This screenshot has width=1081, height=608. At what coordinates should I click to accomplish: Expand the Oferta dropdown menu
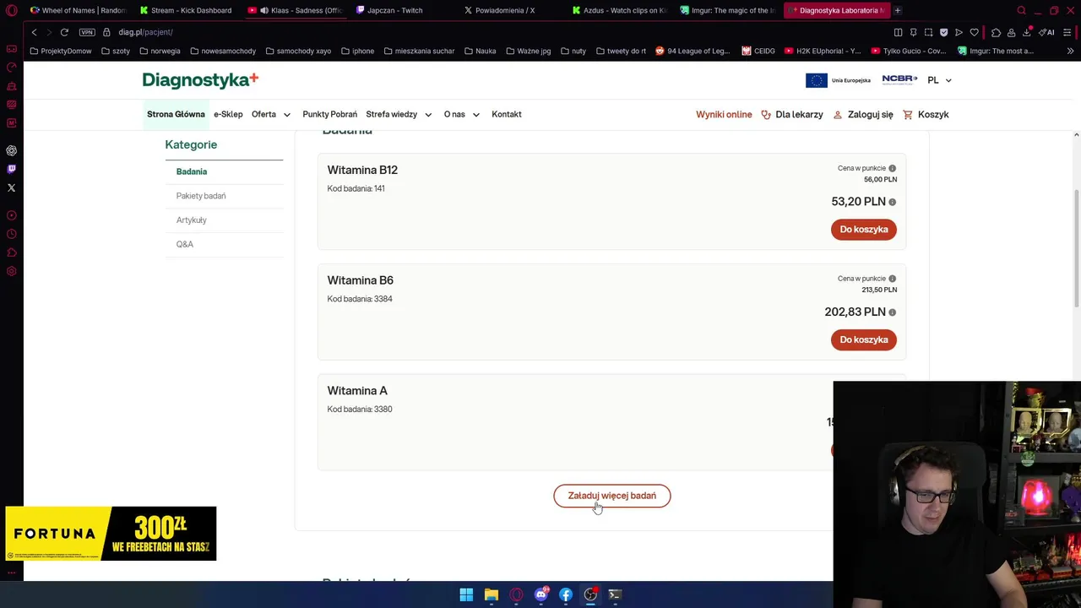point(271,114)
